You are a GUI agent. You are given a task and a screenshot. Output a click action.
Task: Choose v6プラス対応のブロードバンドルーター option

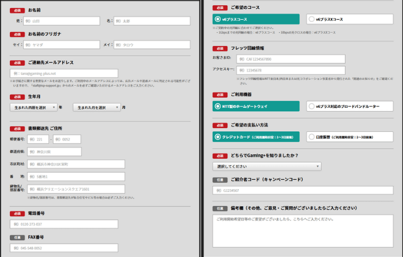tap(349, 106)
